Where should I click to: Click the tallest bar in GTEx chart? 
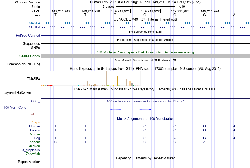point(106,78)
